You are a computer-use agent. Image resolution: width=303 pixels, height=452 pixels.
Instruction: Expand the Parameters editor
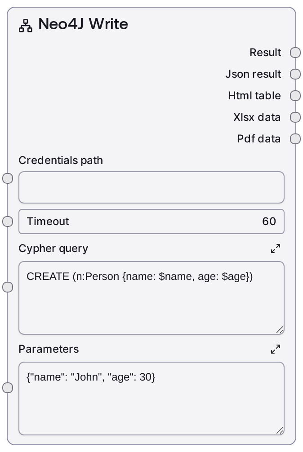click(x=276, y=349)
